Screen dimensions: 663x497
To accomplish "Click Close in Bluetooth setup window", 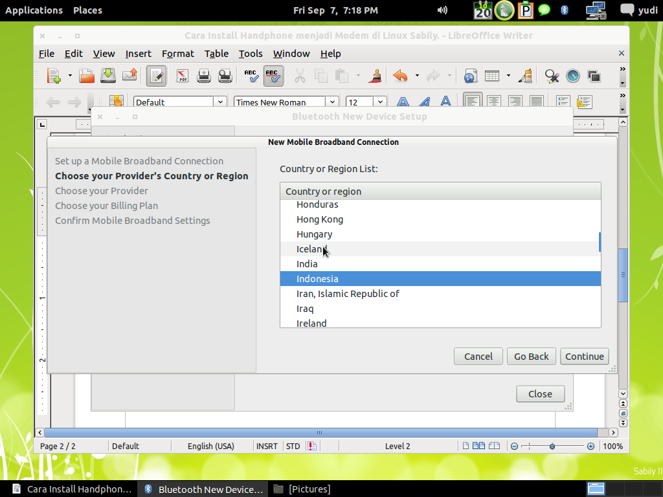I will coord(540,394).
